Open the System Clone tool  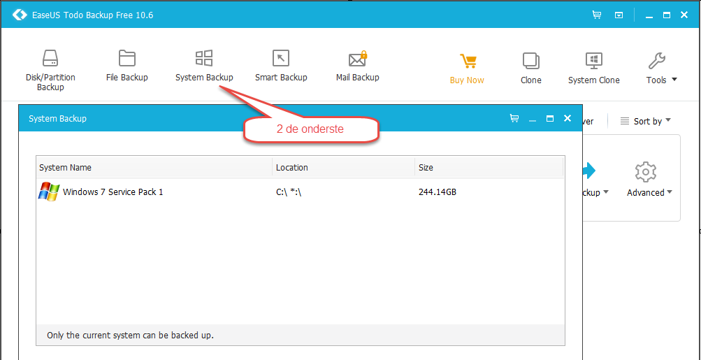point(593,68)
